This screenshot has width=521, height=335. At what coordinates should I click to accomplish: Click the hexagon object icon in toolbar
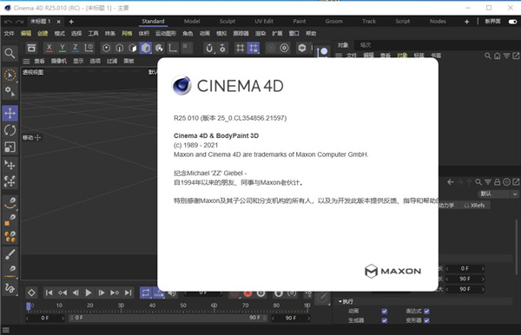tap(302, 48)
